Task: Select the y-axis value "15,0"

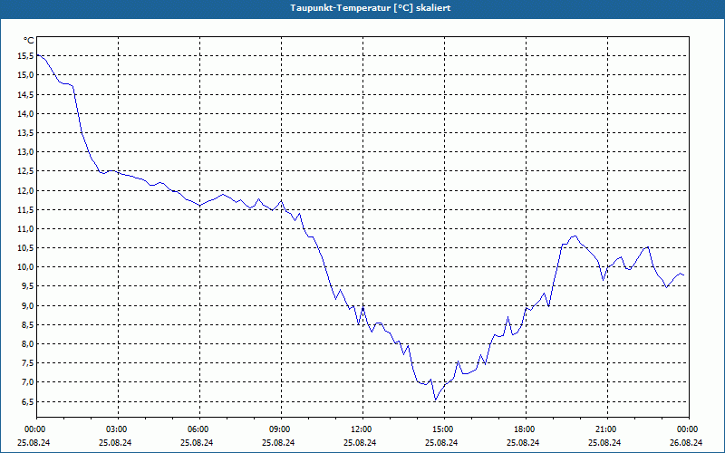Action: (x=25, y=75)
